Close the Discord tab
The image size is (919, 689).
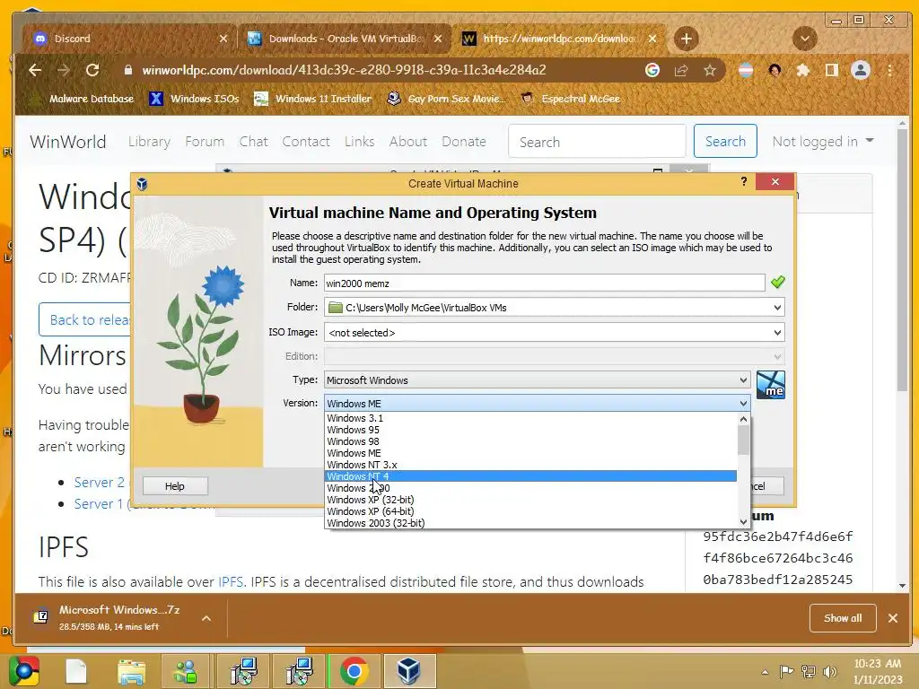click(223, 39)
